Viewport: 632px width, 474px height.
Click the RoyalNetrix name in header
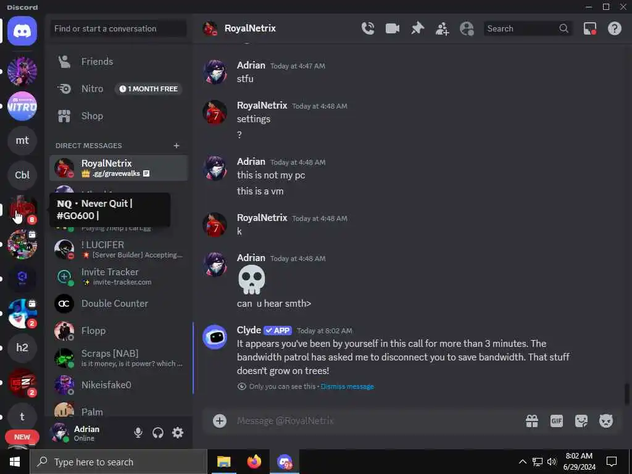250,28
